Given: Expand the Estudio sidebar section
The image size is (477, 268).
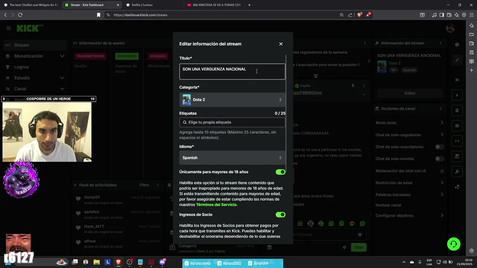Looking at the screenshot, I should (x=34, y=78).
